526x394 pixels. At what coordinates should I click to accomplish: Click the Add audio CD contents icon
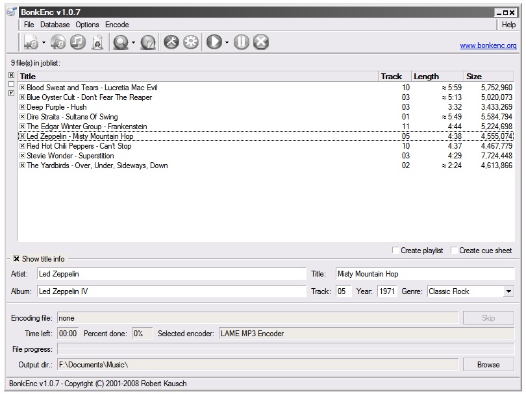(58, 42)
